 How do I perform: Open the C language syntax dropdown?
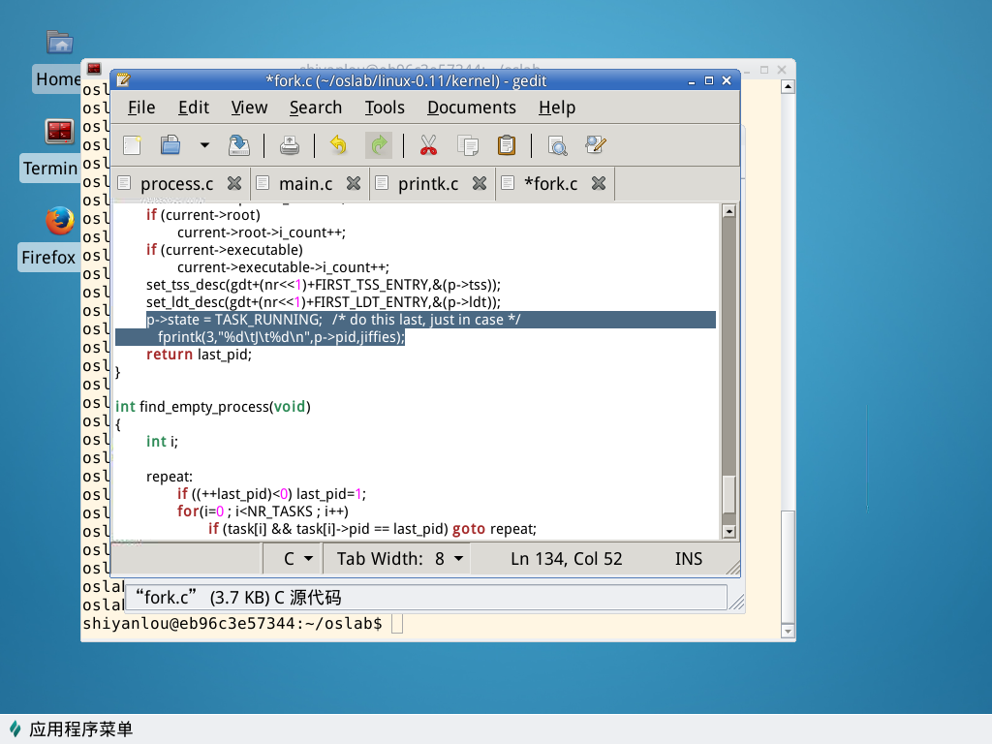(297, 559)
